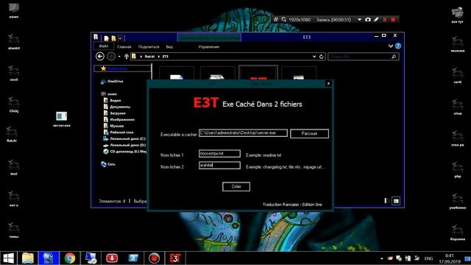The image size is (471, 265).
Task: Click properties icon in Explorer title bar
Action: click(106, 38)
